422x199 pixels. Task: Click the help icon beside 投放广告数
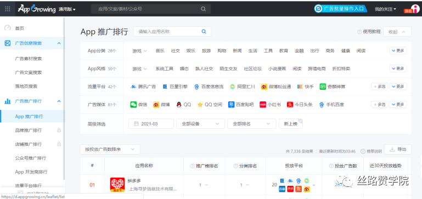(331, 166)
